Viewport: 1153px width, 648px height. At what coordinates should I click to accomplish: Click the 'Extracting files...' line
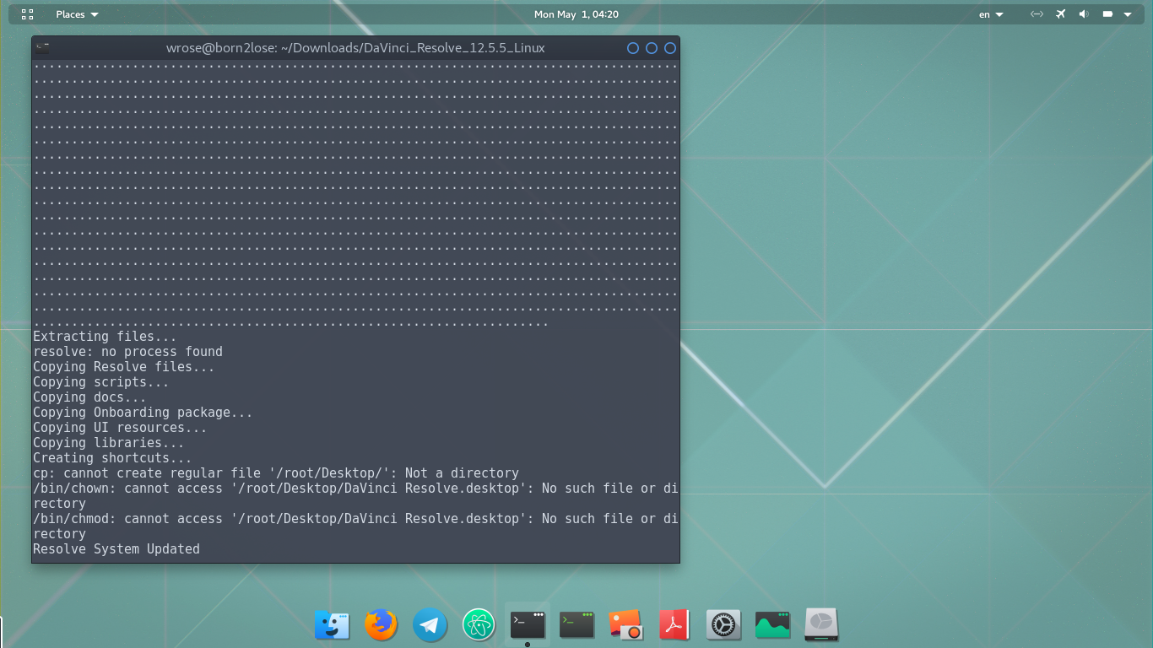point(105,337)
